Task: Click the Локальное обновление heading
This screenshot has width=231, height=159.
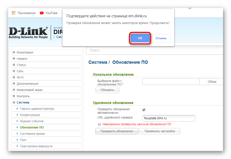Action: click(113, 74)
